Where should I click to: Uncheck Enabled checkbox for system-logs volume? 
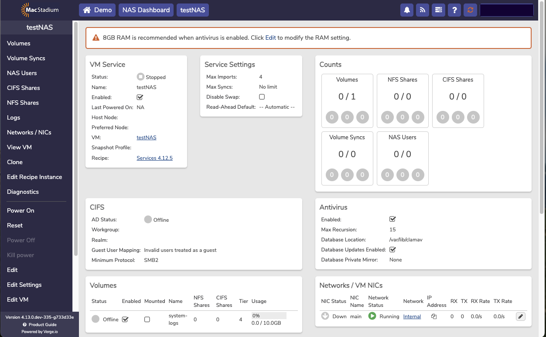click(125, 320)
